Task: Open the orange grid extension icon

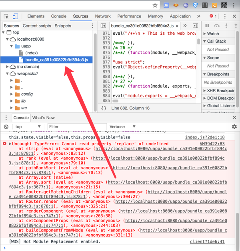Action: (x=214, y=5)
